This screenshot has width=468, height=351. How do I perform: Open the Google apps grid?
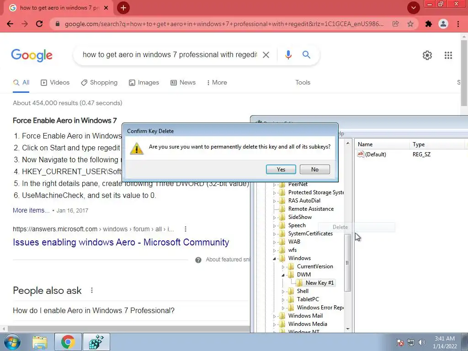(448, 55)
